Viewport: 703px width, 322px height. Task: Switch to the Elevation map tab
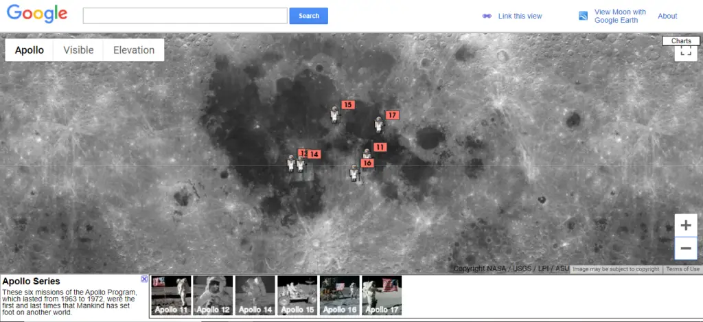coord(134,50)
